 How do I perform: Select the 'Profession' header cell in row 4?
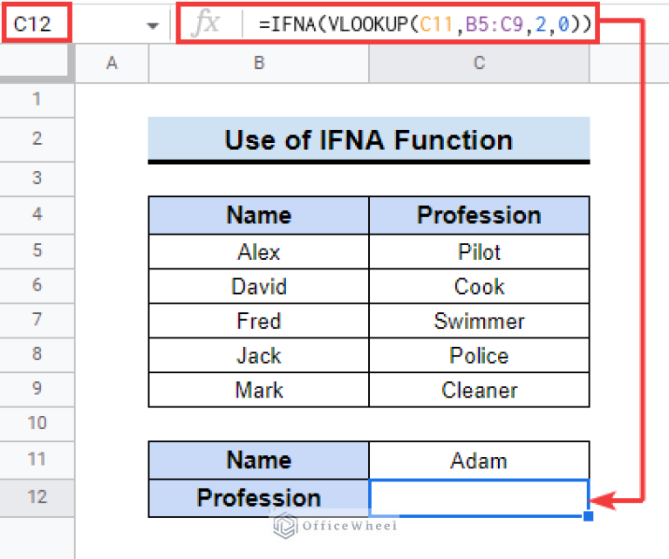tap(479, 215)
